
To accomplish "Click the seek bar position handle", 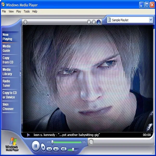I will point(52,142).
